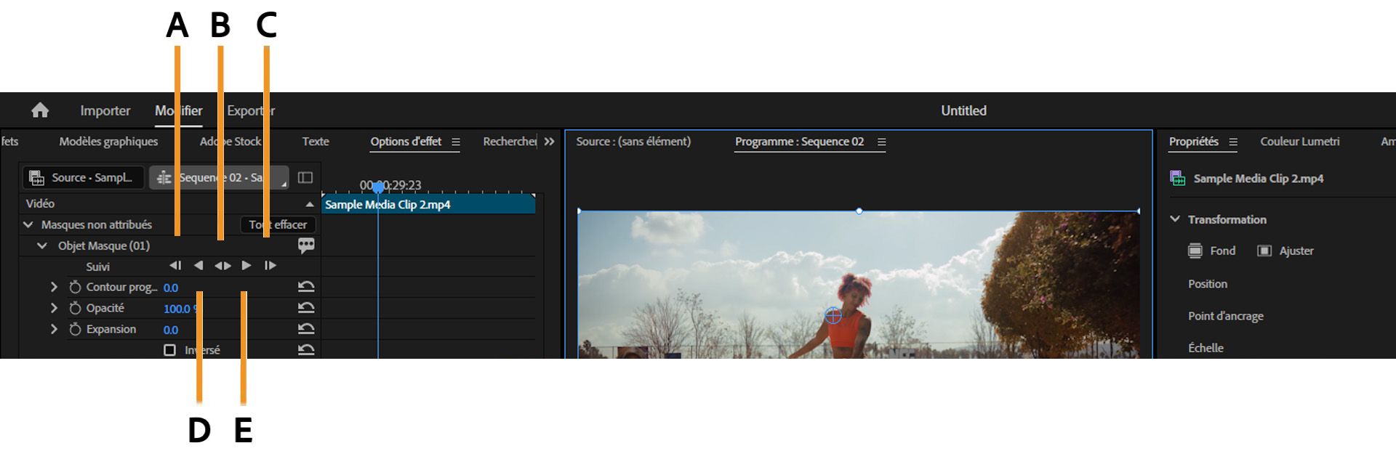Open the Importer workspace tab
The image size is (1396, 451).
105,110
